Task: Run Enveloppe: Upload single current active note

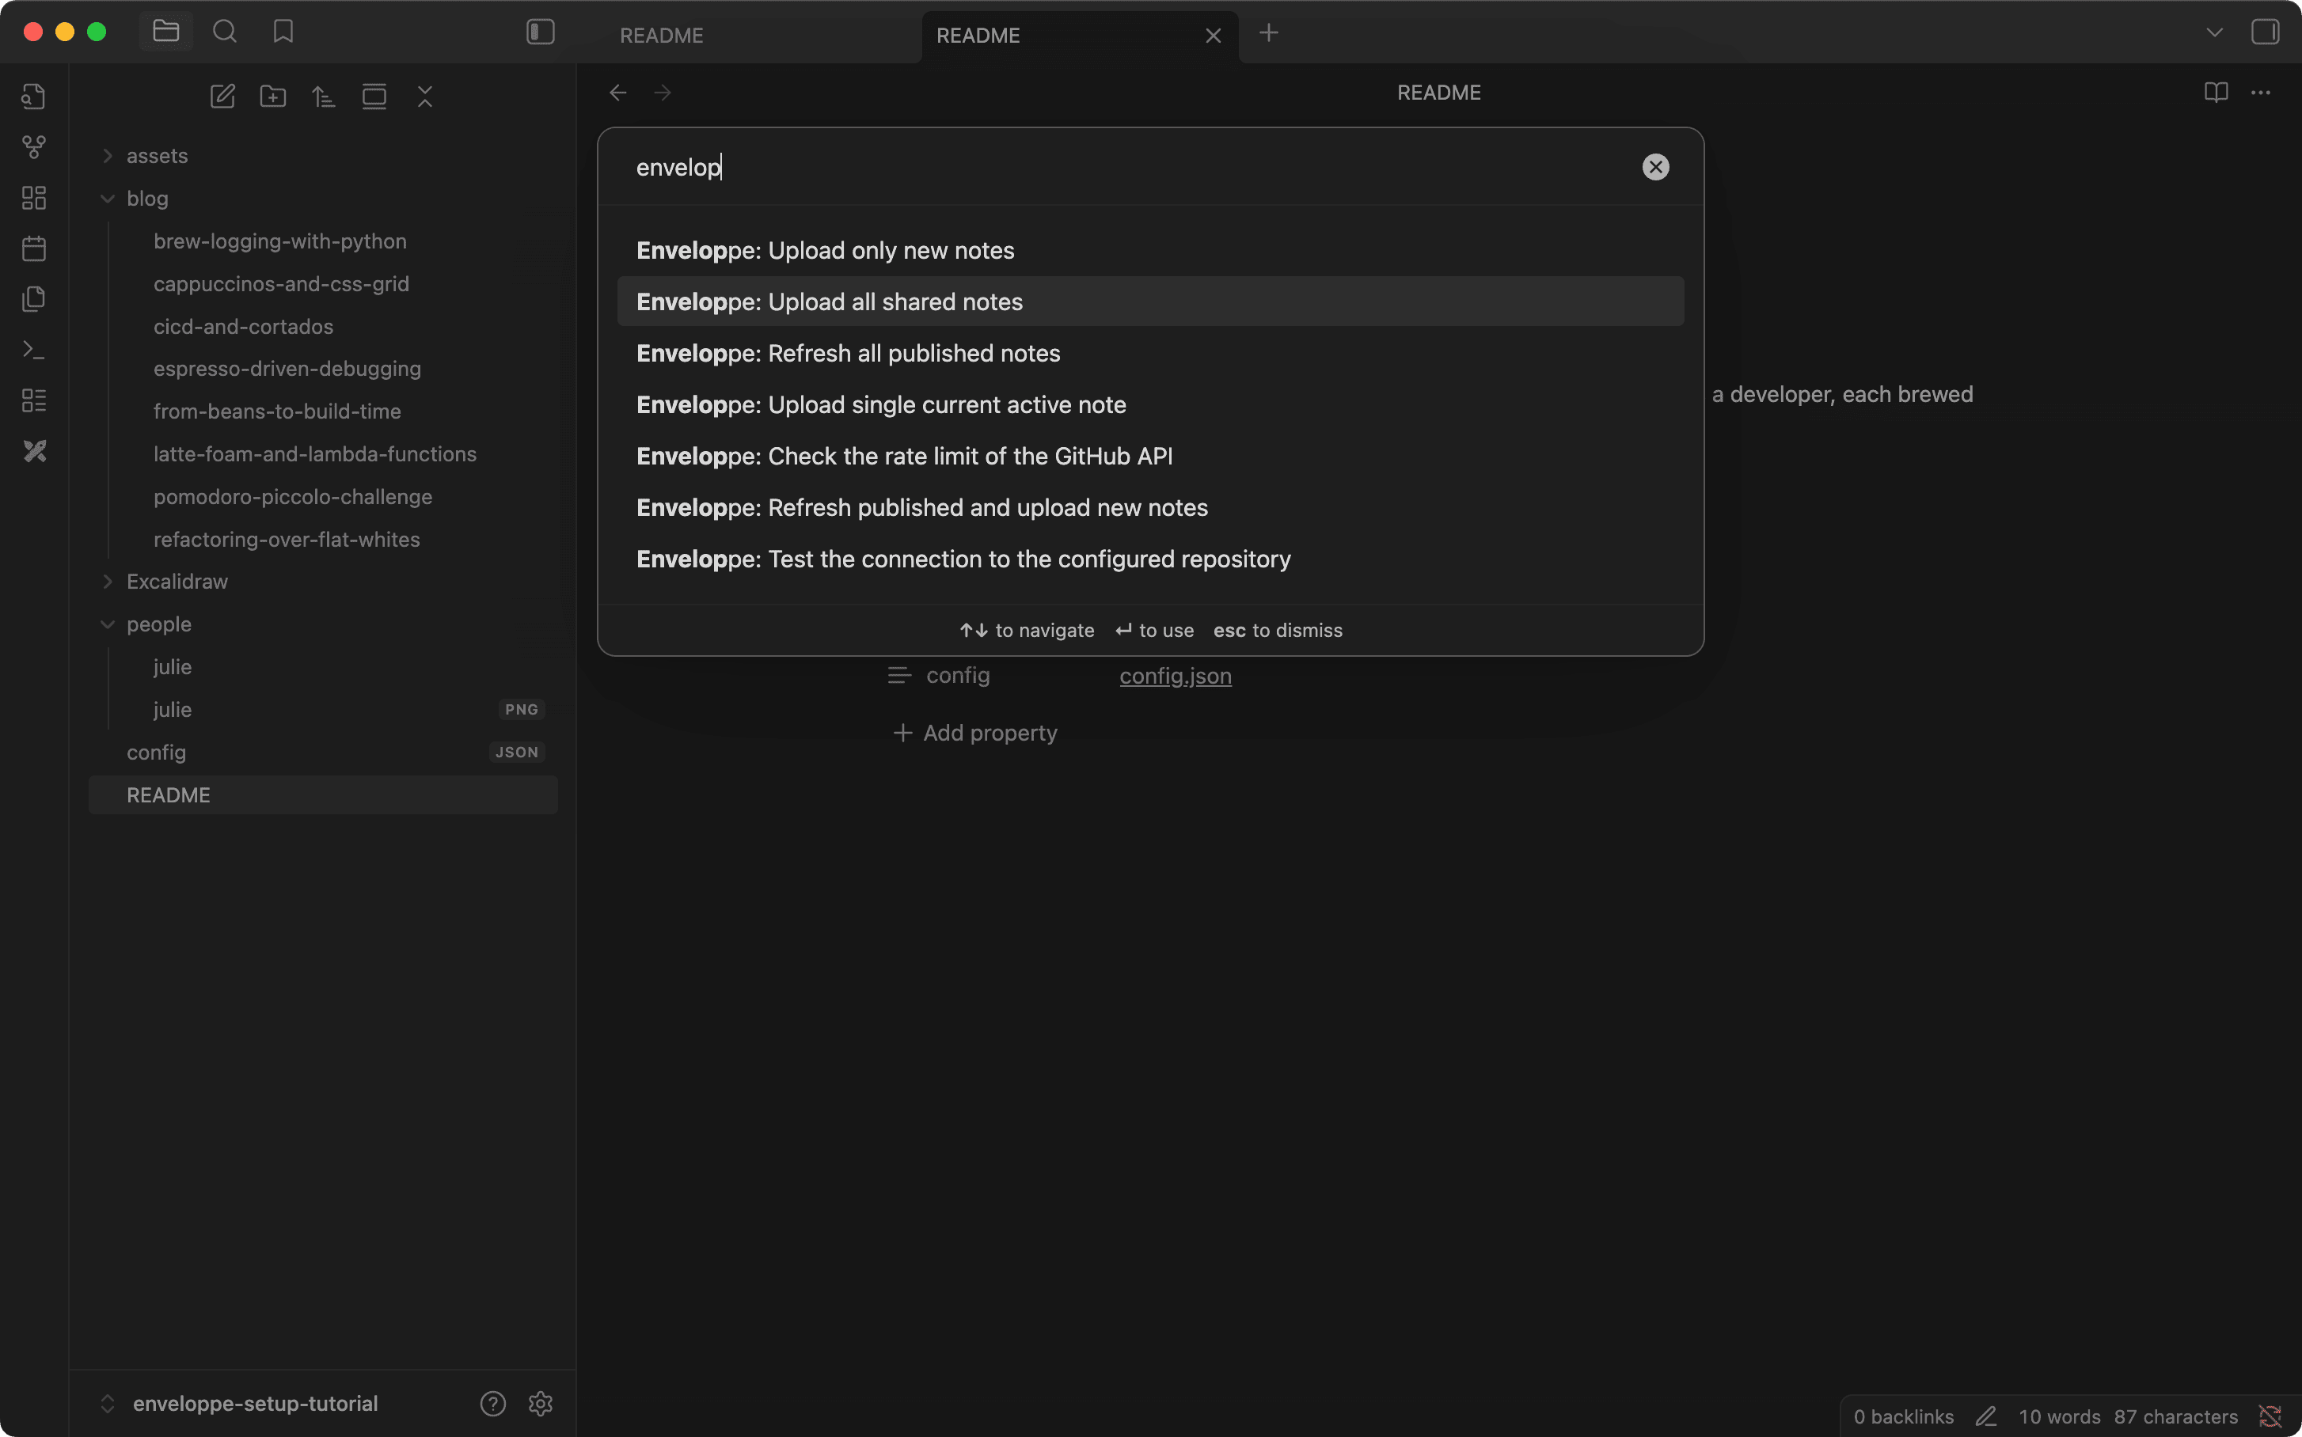Action: [x=1150, y=404]
